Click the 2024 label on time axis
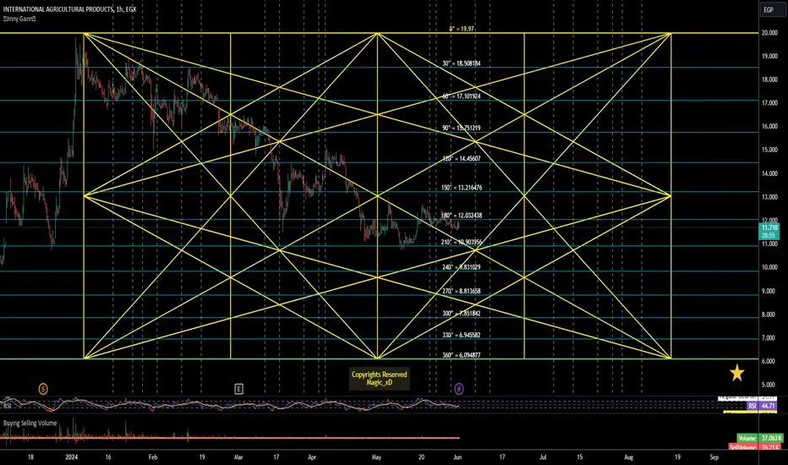Viewport: 788px width, 465px height. click(72, 457)
